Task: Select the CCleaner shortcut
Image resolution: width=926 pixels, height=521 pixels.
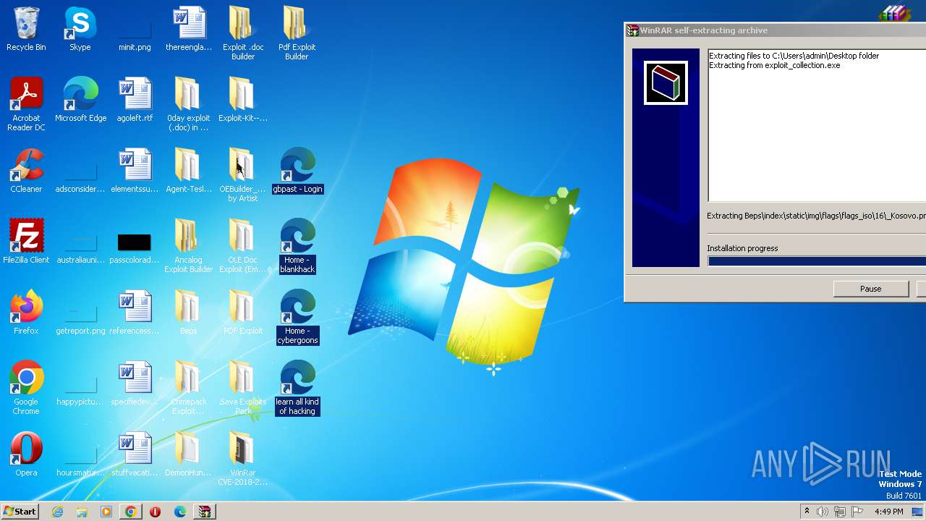Action: (26, 171)
